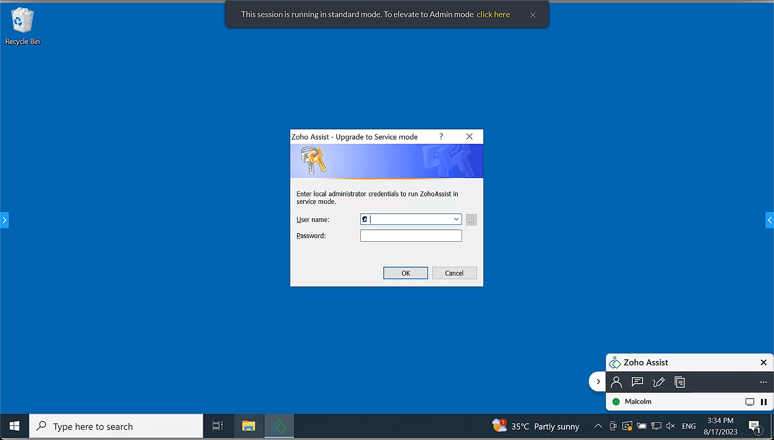Open the chat window in Zoho Assist
This screenshot has width=774, height=440.
pyautogui.click(x=637, y=382)
